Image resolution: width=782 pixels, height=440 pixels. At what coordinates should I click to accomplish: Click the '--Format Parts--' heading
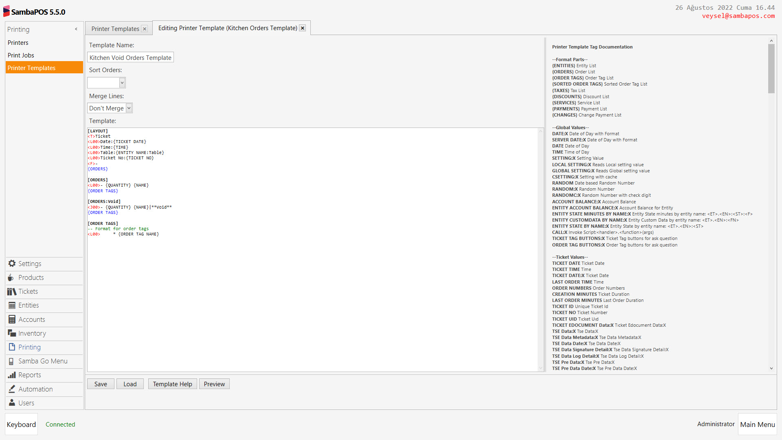click(570, 59)
